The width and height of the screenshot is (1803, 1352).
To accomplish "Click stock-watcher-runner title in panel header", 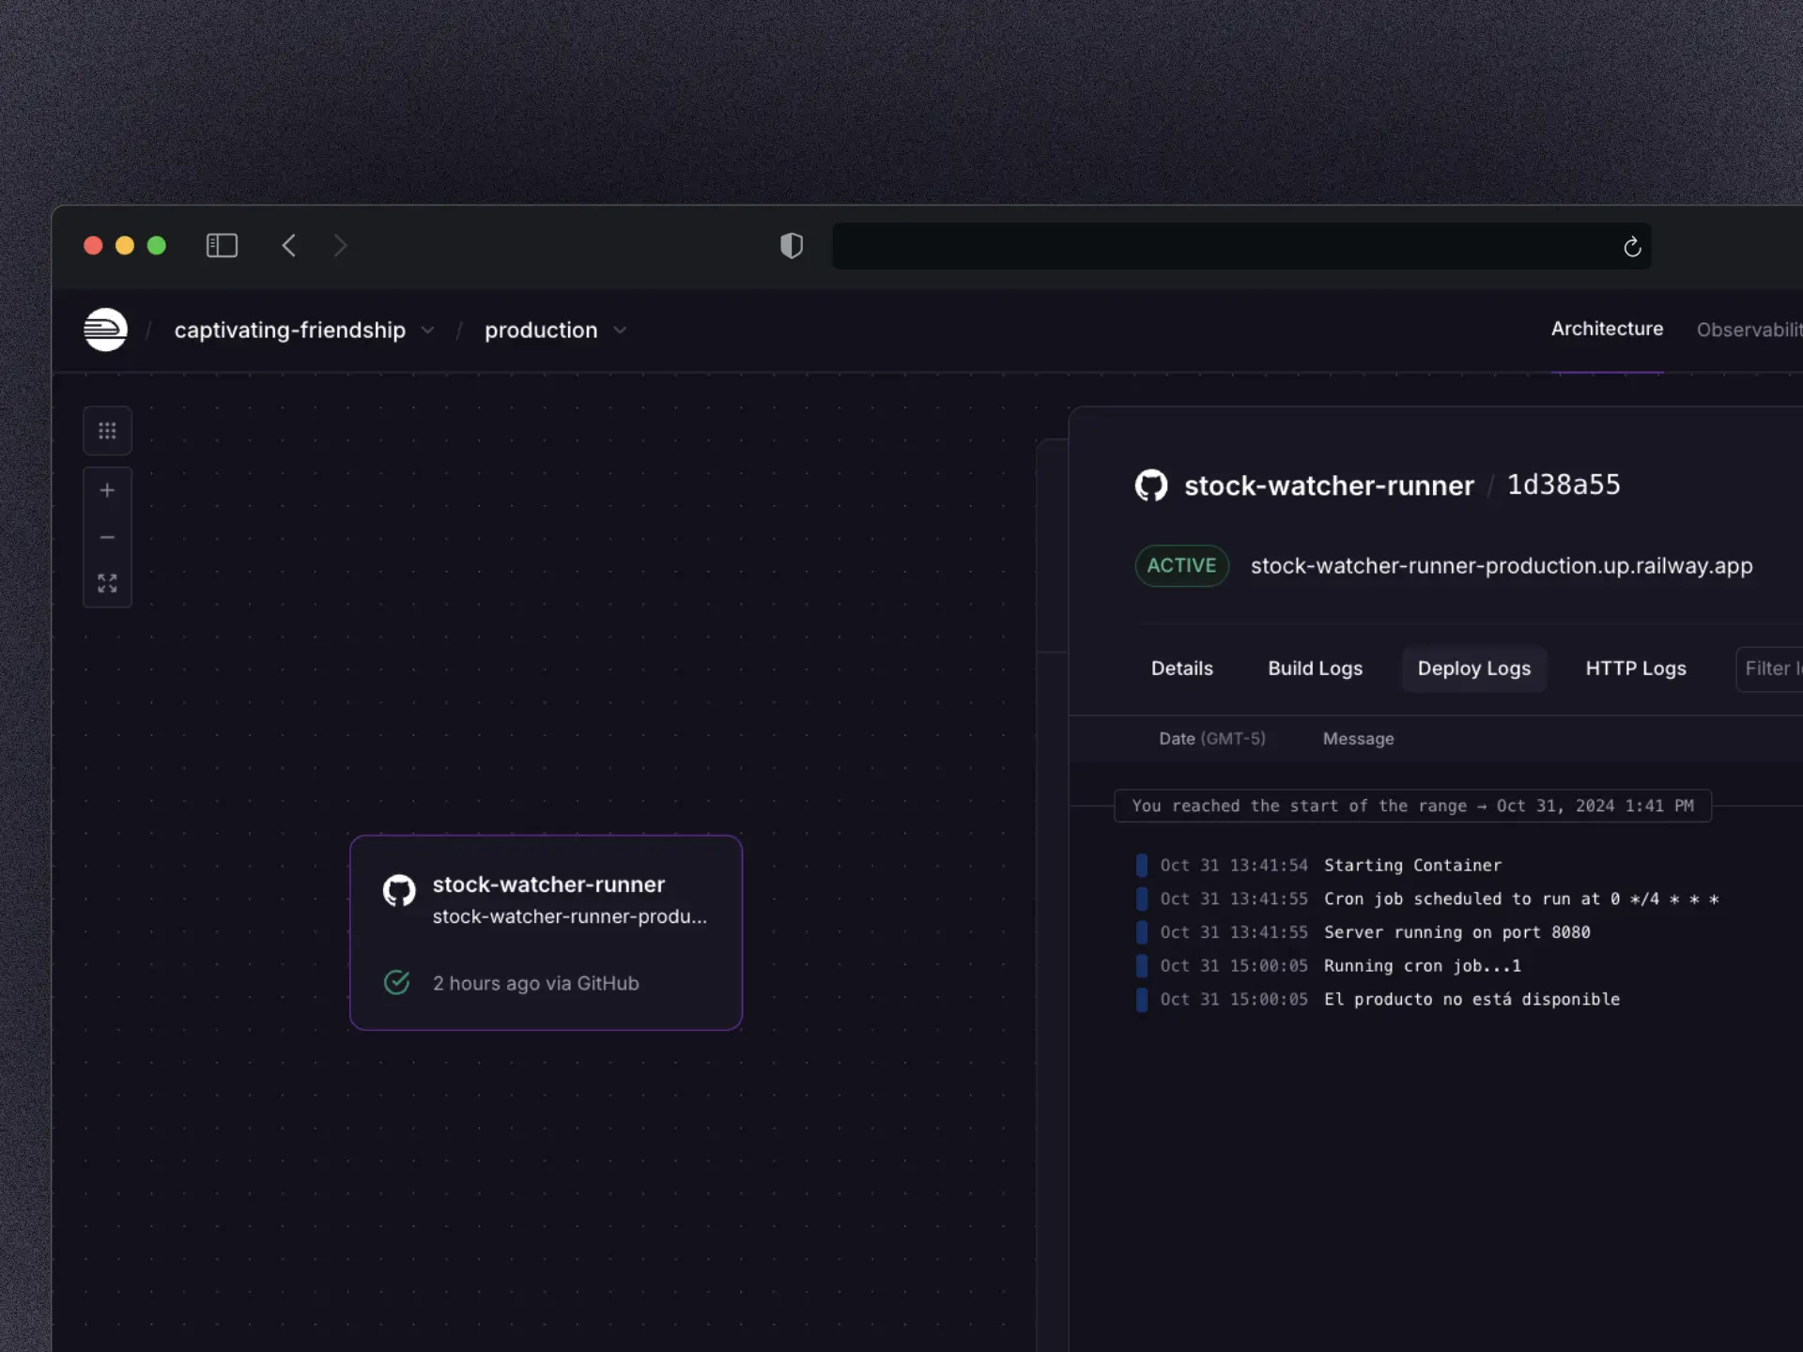I will pos(1329,485).
